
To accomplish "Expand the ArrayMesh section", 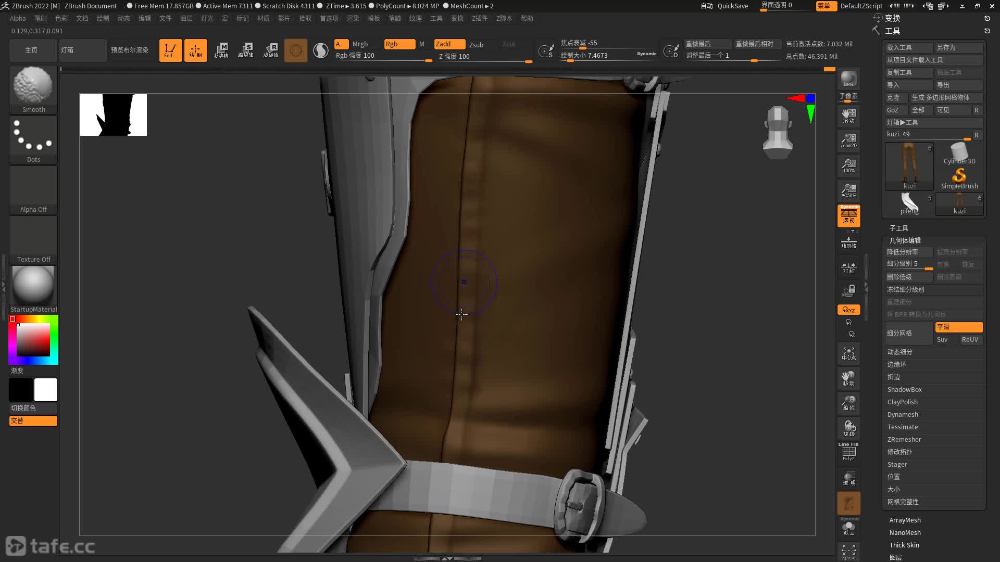I will click(905, 520).
